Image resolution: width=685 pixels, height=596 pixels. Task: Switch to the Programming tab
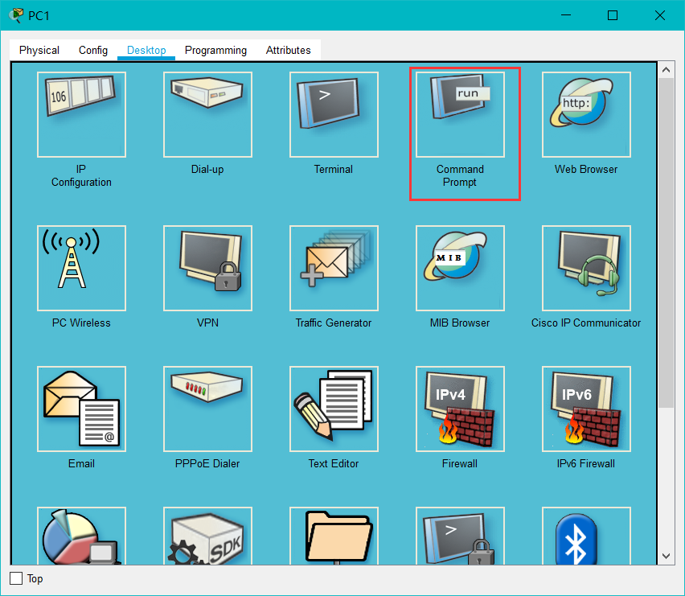tap(215, 50)
